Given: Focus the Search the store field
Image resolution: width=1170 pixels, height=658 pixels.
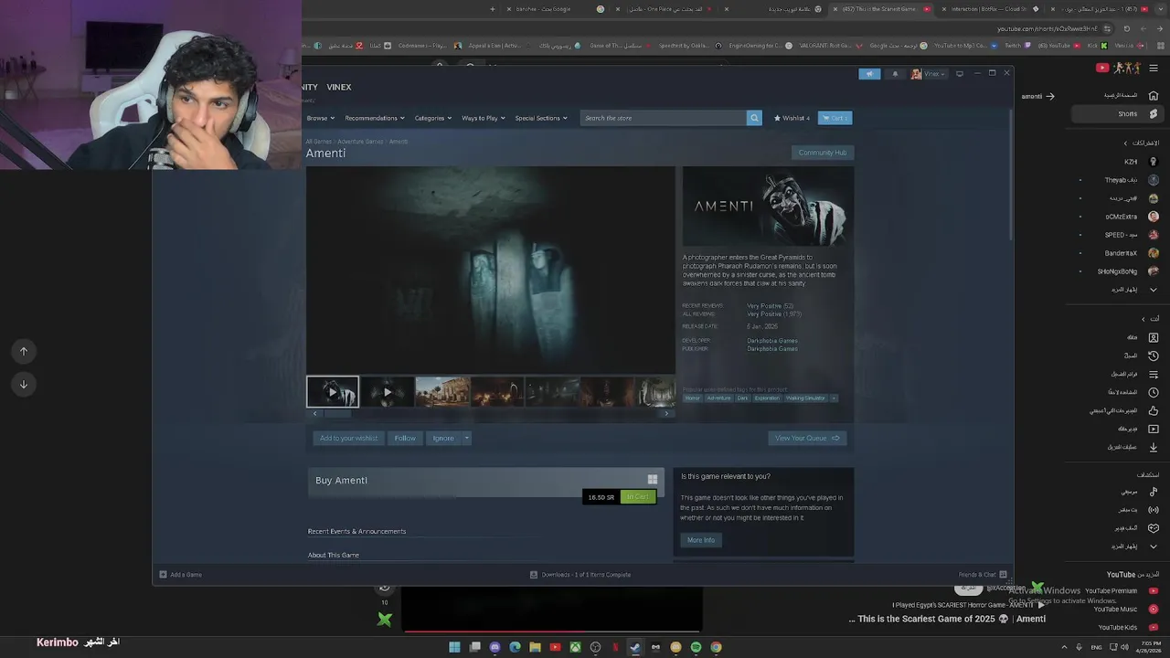Looking at the screenshot, I should (664, 118).
